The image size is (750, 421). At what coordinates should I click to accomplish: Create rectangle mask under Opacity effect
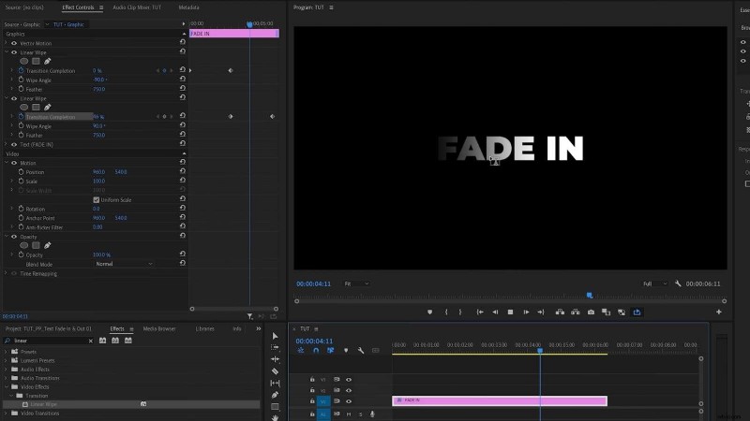[36, 245]
